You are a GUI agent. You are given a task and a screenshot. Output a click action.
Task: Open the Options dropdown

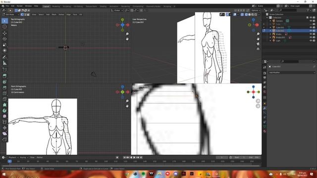pos(256,10)
